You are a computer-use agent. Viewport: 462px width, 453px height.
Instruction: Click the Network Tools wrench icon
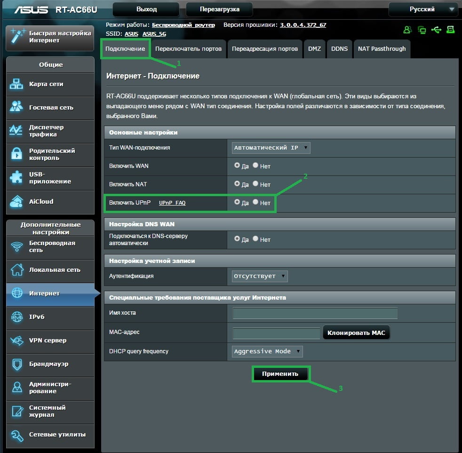17,435
